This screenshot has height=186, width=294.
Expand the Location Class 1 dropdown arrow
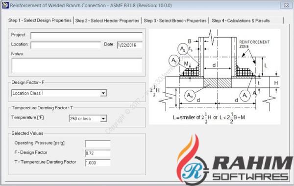pyautogui.click(x=103, y=93)
